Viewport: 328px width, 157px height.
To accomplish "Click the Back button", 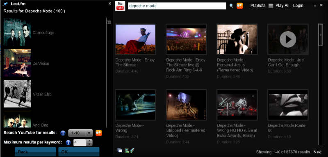I will point(35,152).
